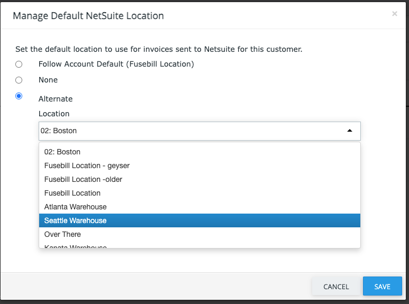The image size is (409, 304).
Task: Select the highlighted Seattle Warehouse option
Action: click(199, 220)
